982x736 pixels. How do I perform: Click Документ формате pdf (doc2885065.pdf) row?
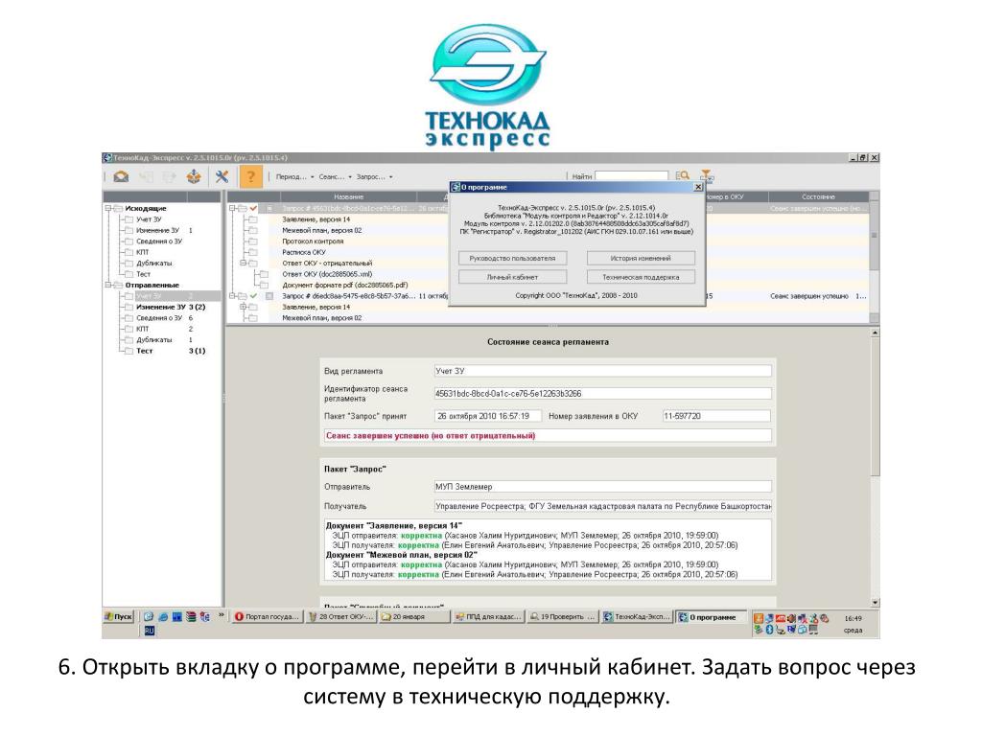[x=345, y=285]
